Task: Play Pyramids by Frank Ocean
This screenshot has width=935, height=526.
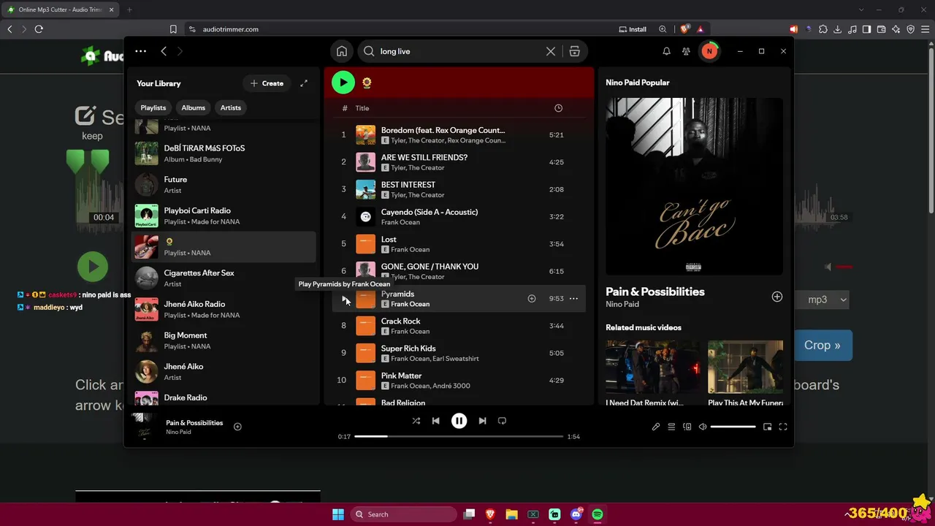Action: (x=343, y=298)
